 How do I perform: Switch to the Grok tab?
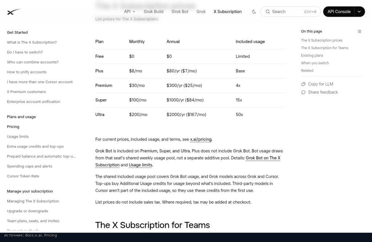click(x=201, y=12)
